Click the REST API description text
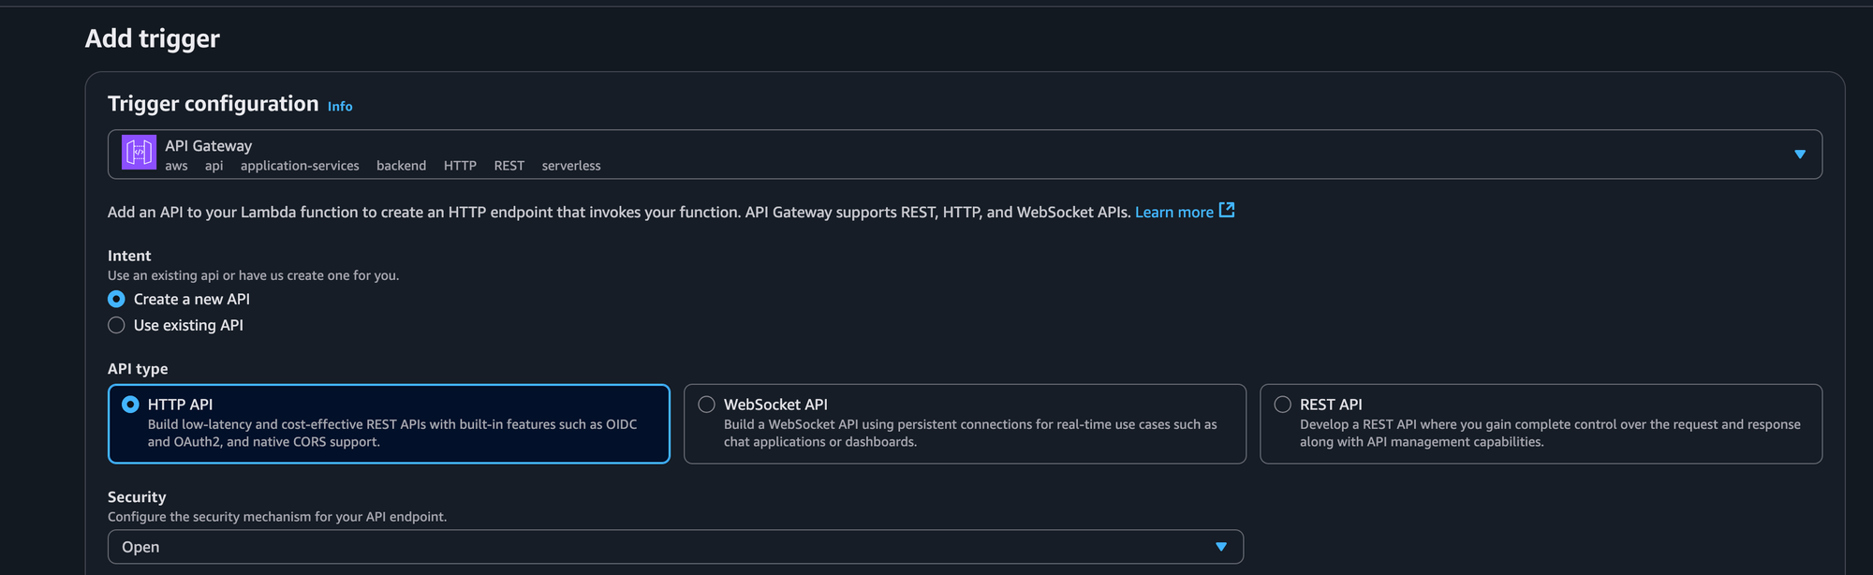Image resolution: width=1873 pixels, height=575 pixels. pos(1550,434)
